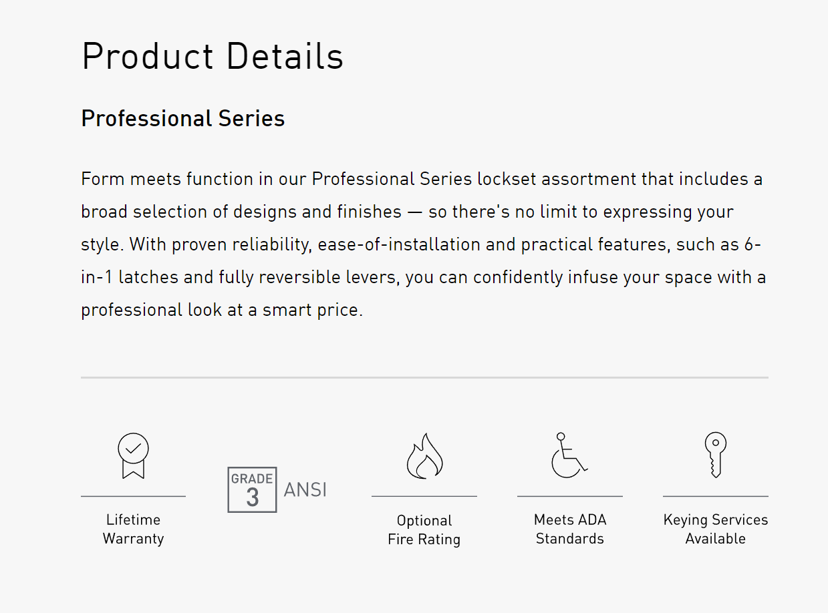Select the key icon for keying services
Viewport: 828px width, 613px height.
(x=715, y=455)
